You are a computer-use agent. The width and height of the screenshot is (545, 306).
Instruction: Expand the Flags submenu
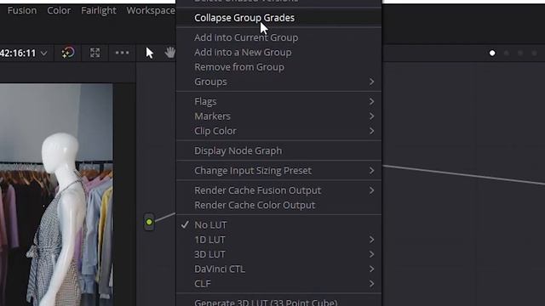[278, 101]
